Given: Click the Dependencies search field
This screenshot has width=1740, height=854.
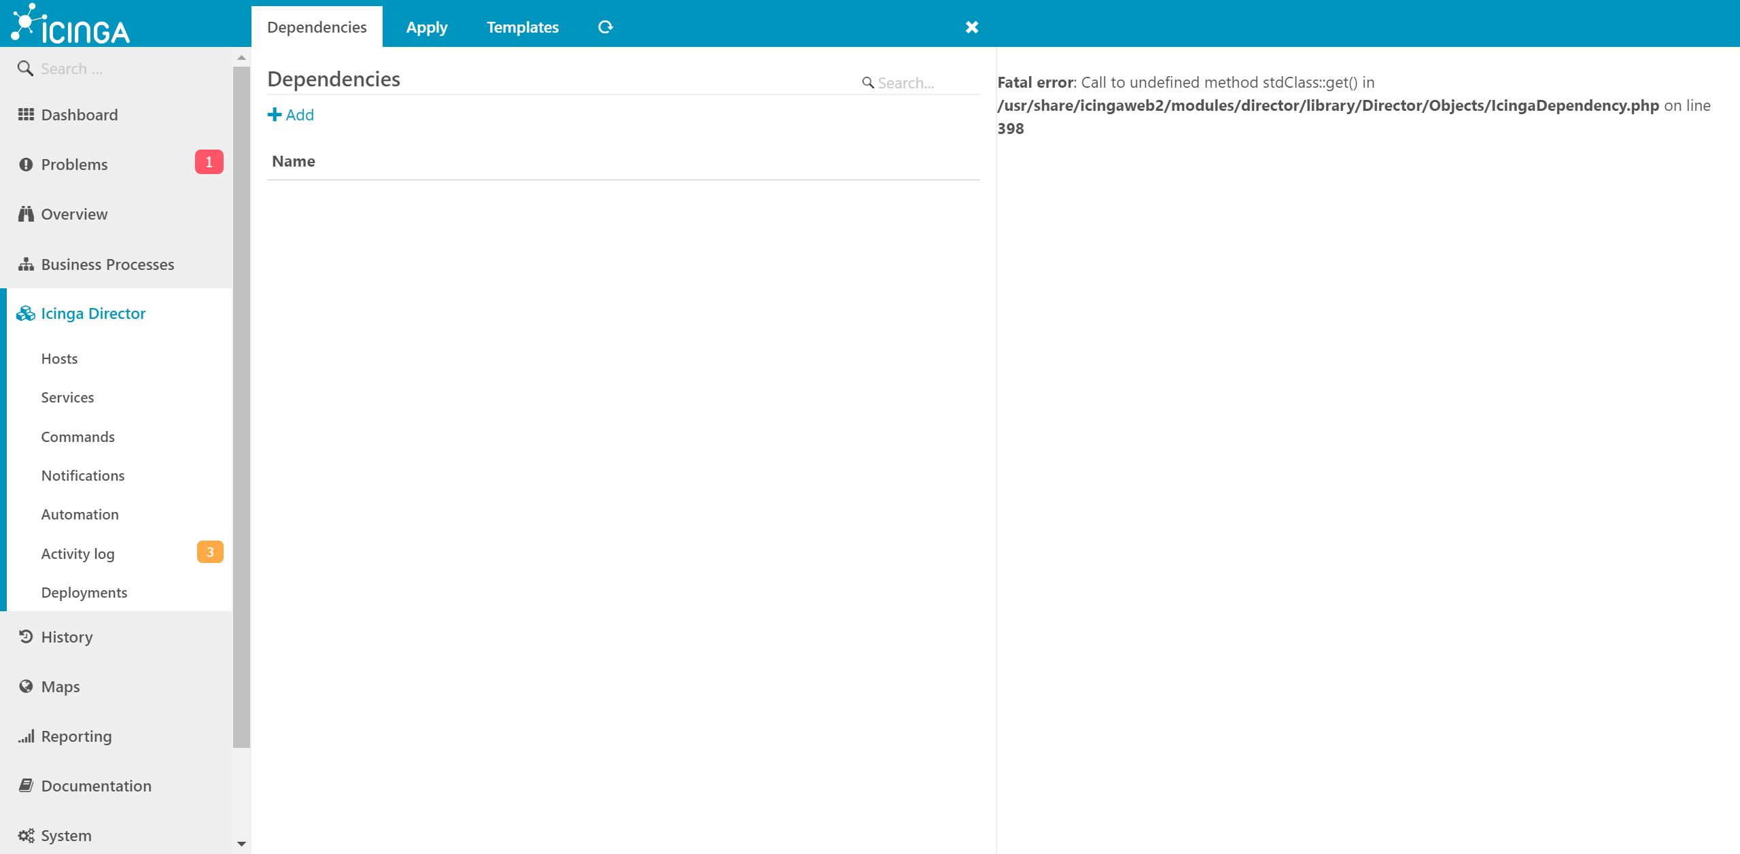Looking at the screenshot, I should [918, 82].
